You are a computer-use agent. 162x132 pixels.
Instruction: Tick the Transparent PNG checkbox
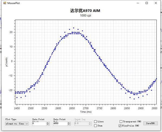[x=121, y=121]
